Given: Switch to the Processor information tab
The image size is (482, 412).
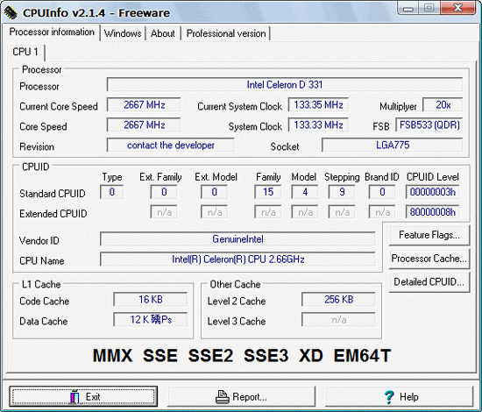Looking at the screenshot, I should (x=52, y=32).
